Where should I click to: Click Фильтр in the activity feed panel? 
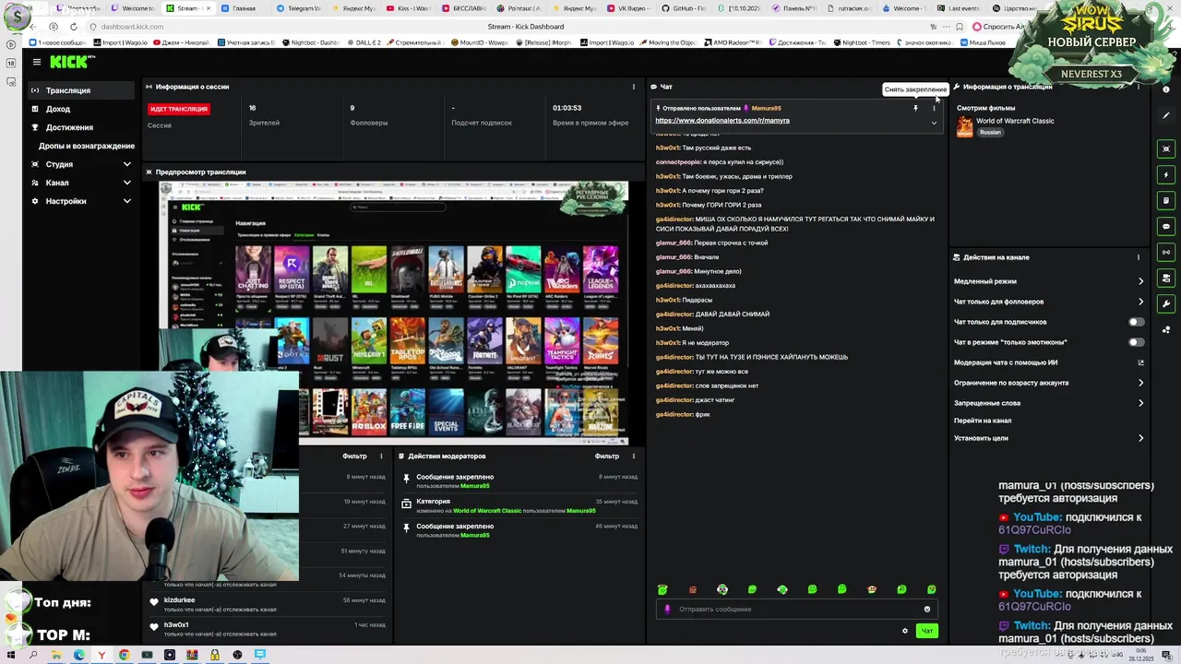point(354,456)
